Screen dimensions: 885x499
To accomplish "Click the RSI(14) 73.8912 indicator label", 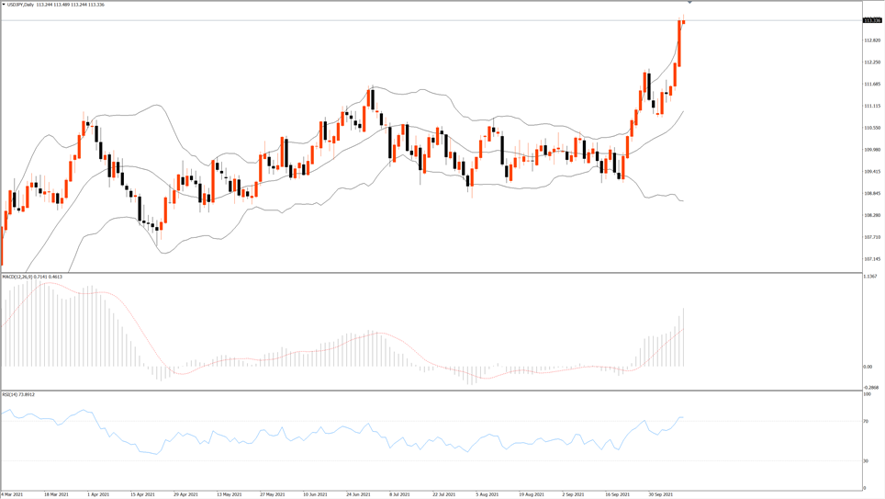I will [18, 394].
